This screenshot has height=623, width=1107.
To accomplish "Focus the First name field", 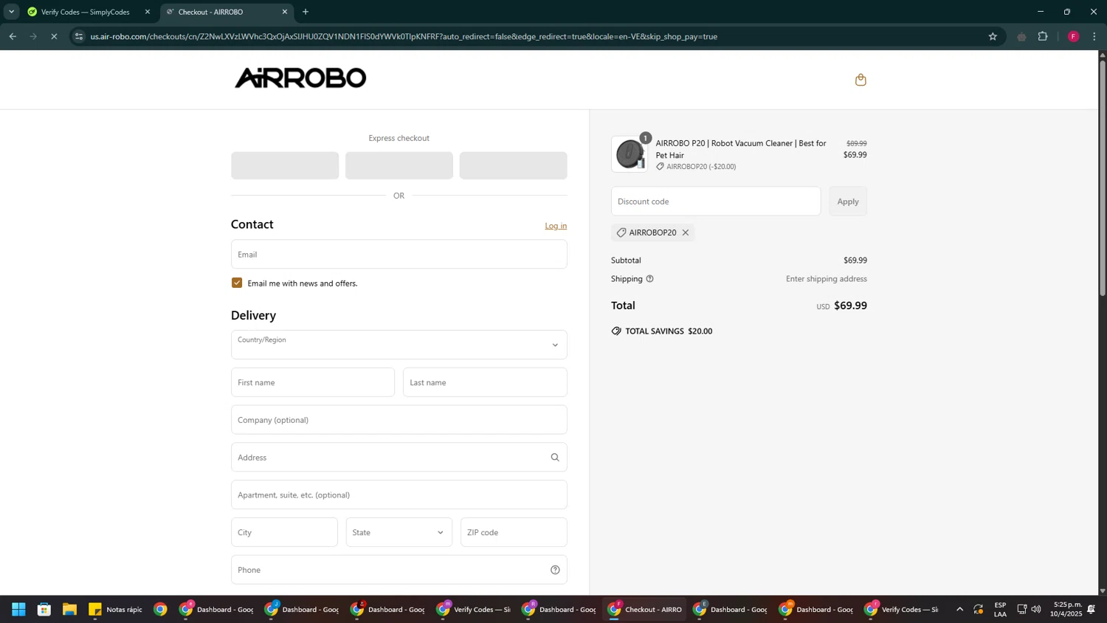I will tap(313, 382).
